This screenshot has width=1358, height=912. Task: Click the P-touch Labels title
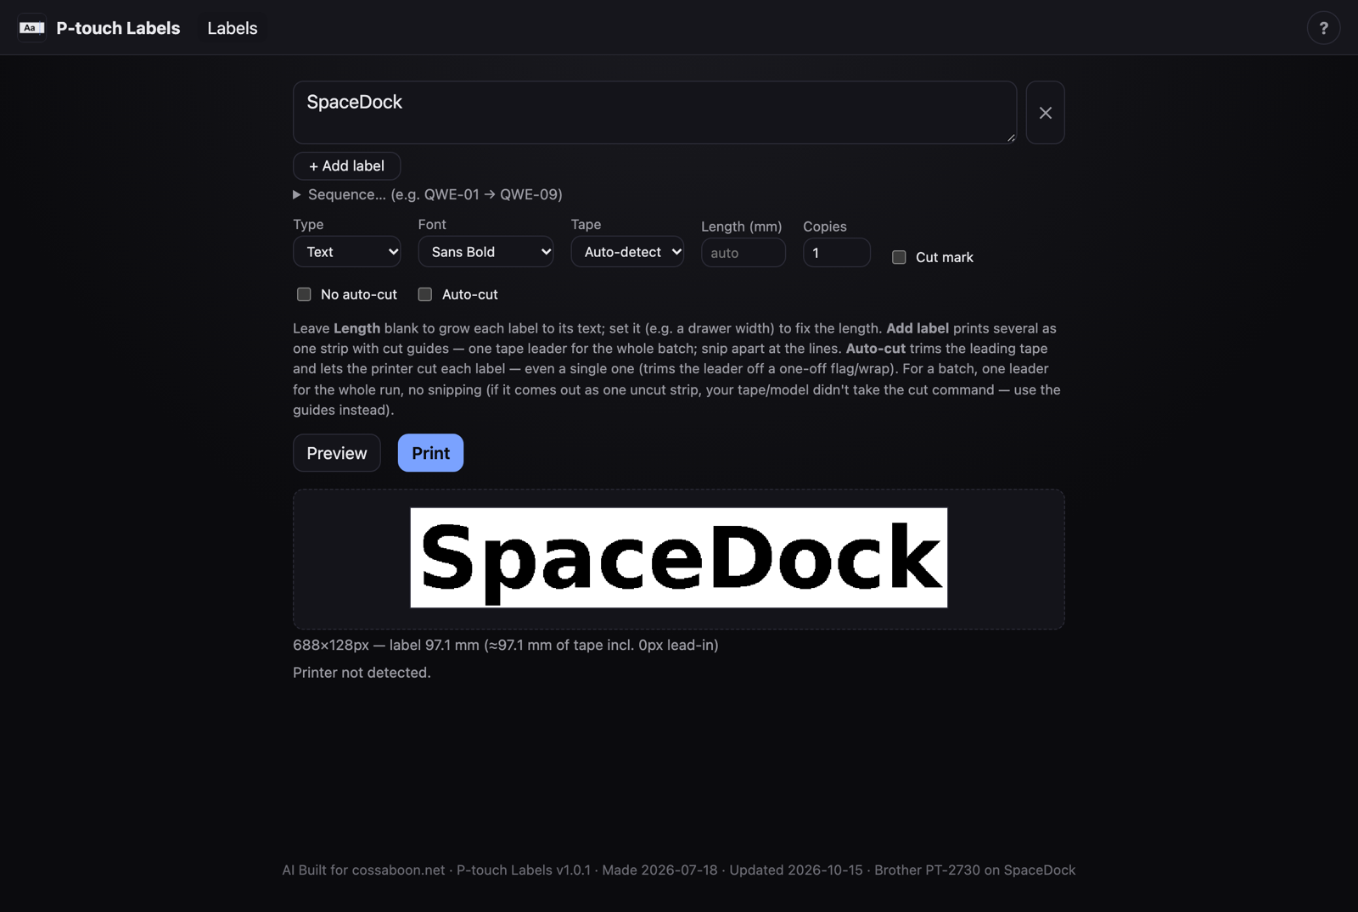118,28
